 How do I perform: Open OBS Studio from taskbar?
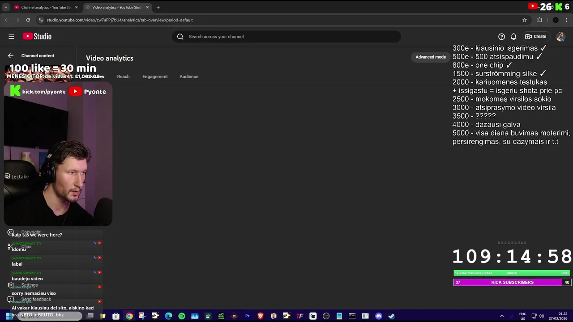click(x=326, y=316)
